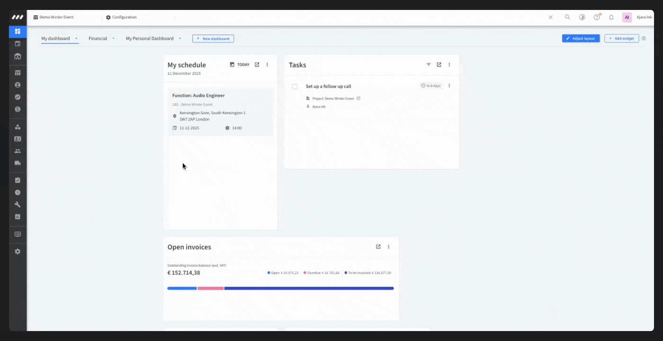This screenshot has height=341, width=663.
Task: Click the To be invoiced legend entry
Action: pos(368,273)
